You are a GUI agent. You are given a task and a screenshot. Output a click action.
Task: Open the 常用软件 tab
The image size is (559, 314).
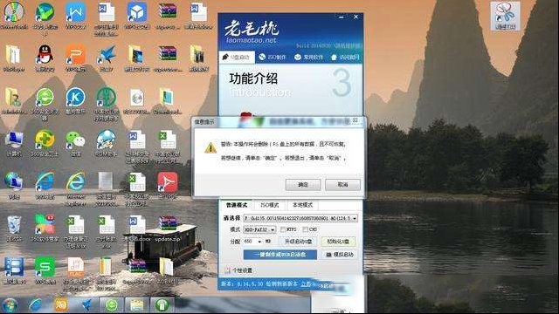point(308,58)
